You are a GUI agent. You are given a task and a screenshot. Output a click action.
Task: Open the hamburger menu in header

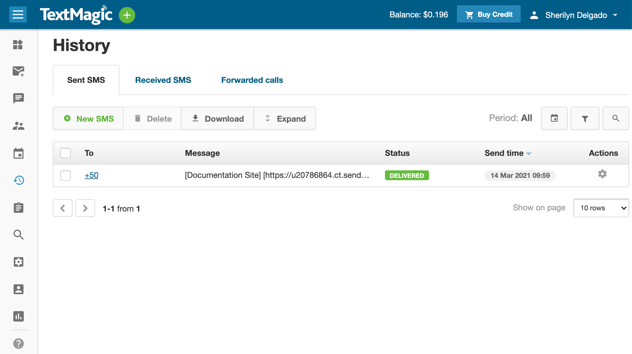[x=18, y=14]
